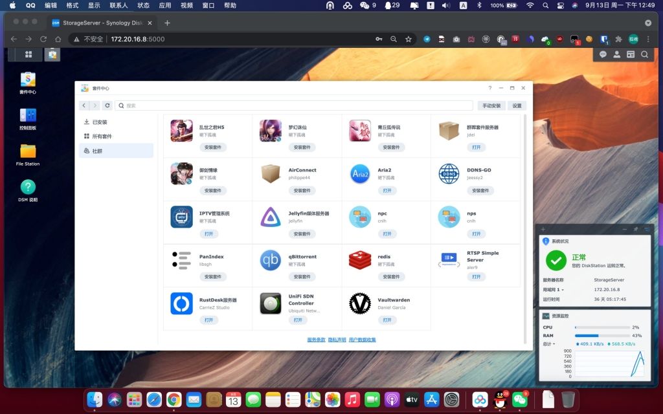Click the Jellyfin package icon
The height and width of the screenshot is (414, 663).
coord(271,217)
